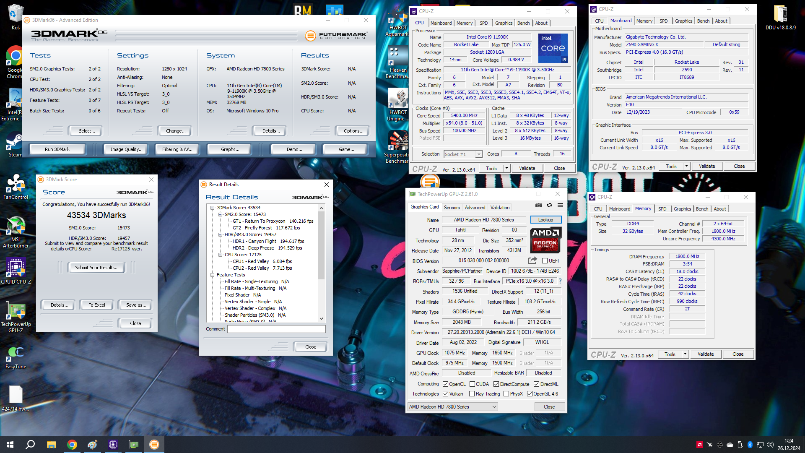
Task: Click Submit Your Results button
Action: [97, 268]
